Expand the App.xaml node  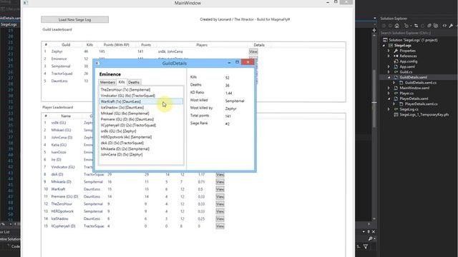[x=389, y=66]
